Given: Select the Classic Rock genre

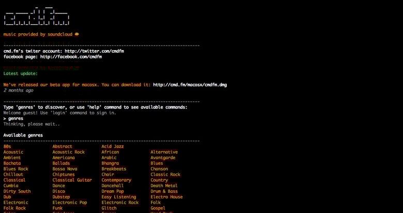Looking at the screenshot, I should 165,174.
